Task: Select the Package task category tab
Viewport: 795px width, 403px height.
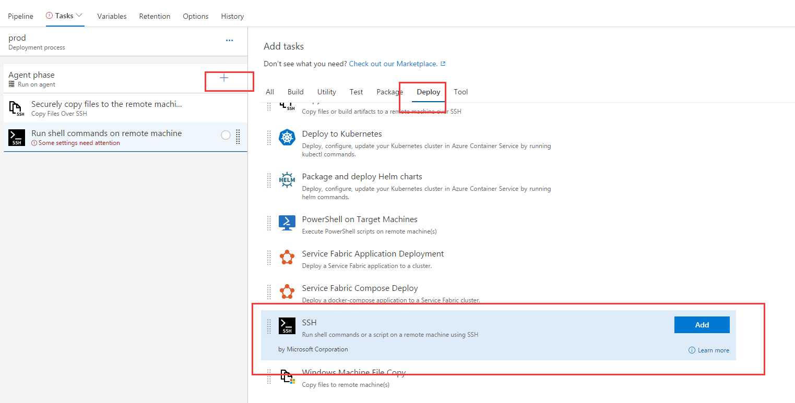Action: tap(390, 92)
